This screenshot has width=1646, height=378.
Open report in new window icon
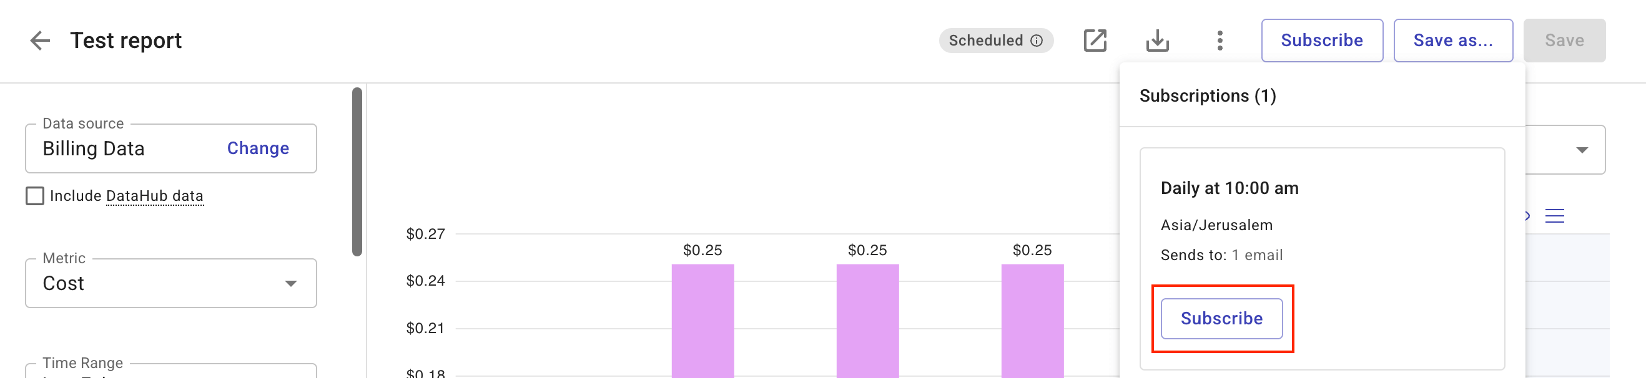[x=1094, y=41]
